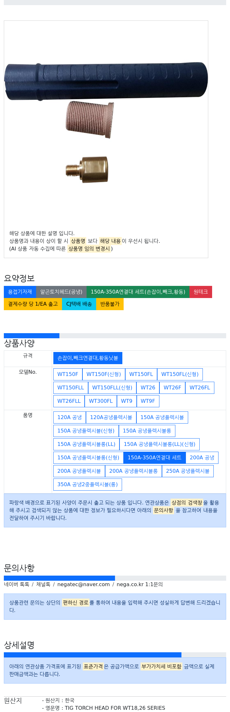Click the 반품불가 badge
Screen dimensions: 230x712
tap(110, 304)
